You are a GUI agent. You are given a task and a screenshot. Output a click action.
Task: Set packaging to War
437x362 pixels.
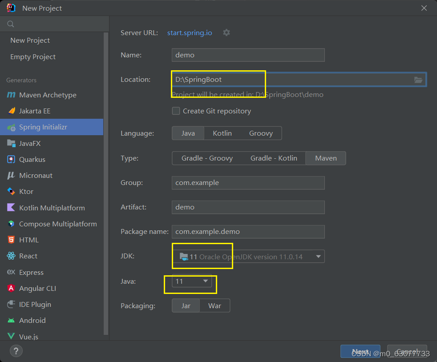tap(214, 306)
